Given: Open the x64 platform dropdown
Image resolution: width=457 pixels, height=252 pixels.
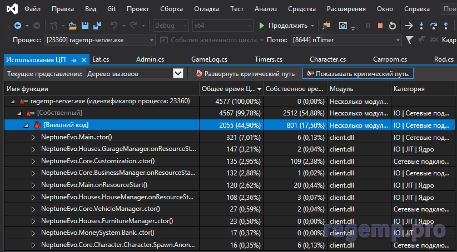Looking at the screenshot, I should pos(223,26).
